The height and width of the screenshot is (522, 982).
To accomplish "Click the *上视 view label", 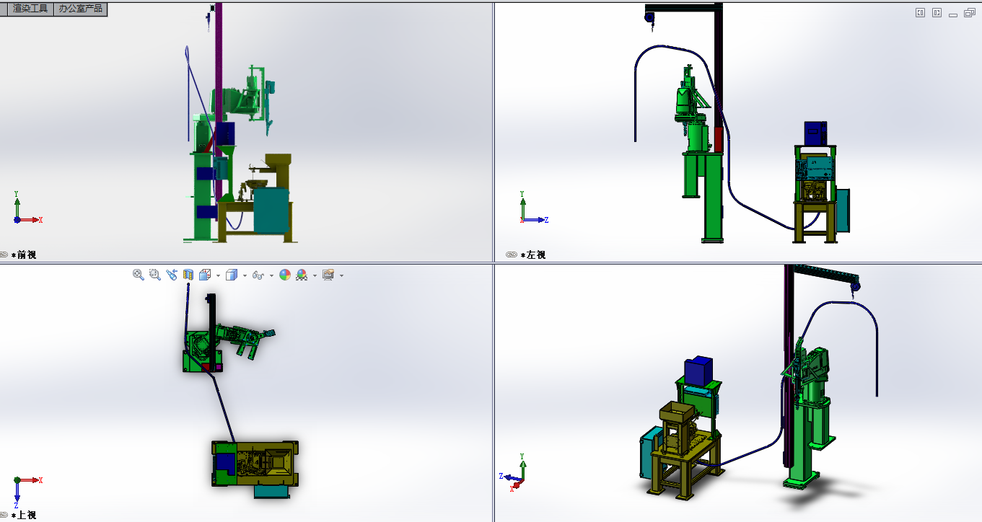I will tap(24, 516).
